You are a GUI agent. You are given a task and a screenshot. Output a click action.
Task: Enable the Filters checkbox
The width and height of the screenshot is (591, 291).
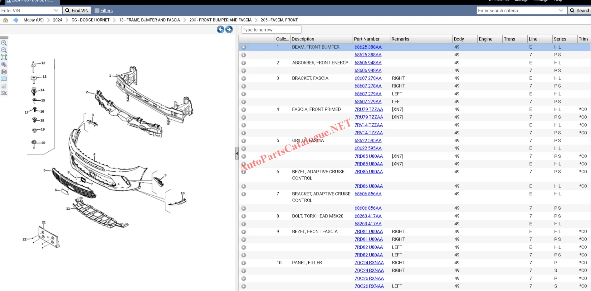(97, 11)
